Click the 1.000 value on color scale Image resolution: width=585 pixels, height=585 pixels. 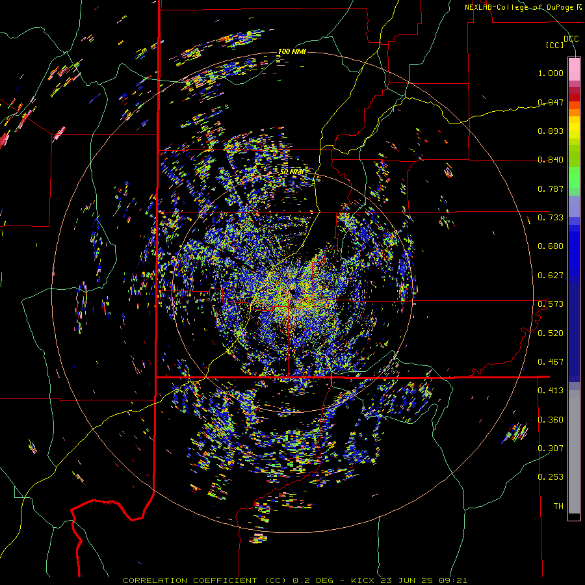pos(551,73)
